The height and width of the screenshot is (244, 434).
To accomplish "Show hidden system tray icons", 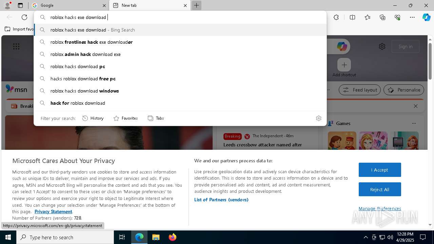I will pyautogui.click(x=366, y=237).
